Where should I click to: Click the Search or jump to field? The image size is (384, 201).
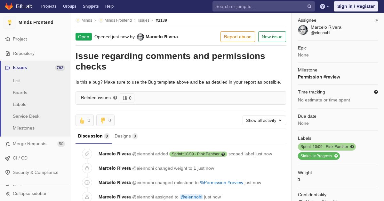(264, 6)
